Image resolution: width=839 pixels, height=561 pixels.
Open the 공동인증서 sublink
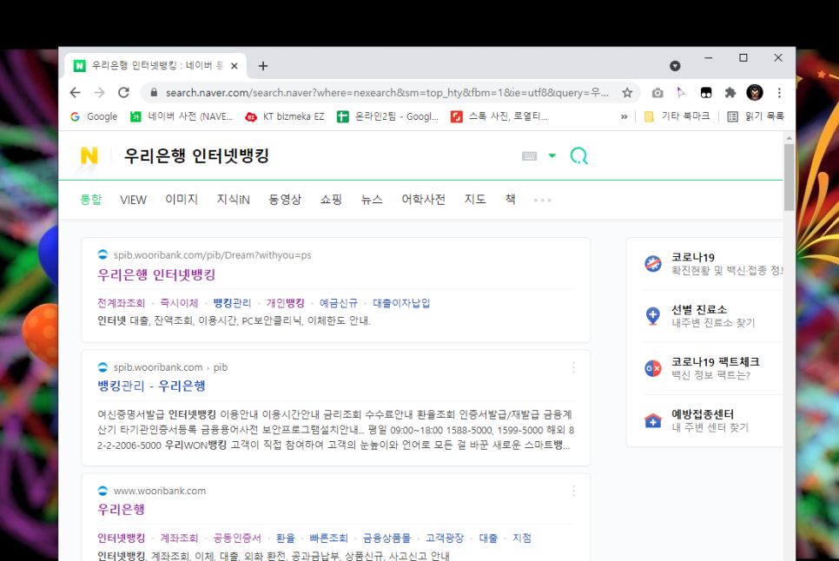(x=237, y=538)
